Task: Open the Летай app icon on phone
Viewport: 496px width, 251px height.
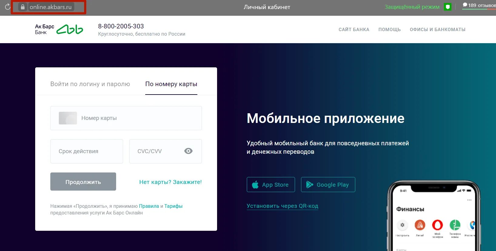Action: 420,225
